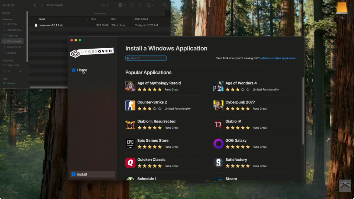Click the 378.3 MB size cell
354x199 pixels.
[x=102, y=25]
